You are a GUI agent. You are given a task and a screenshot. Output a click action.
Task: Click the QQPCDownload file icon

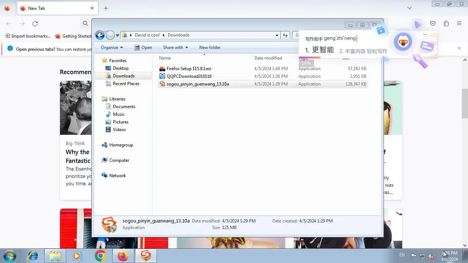163,76
